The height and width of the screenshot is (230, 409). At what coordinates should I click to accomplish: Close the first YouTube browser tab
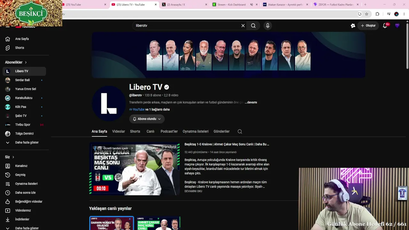click(x=105, y=5)
